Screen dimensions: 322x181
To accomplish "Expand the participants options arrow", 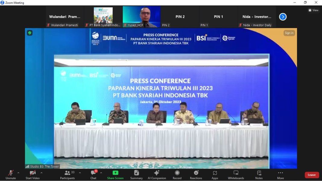I will 80,173.
